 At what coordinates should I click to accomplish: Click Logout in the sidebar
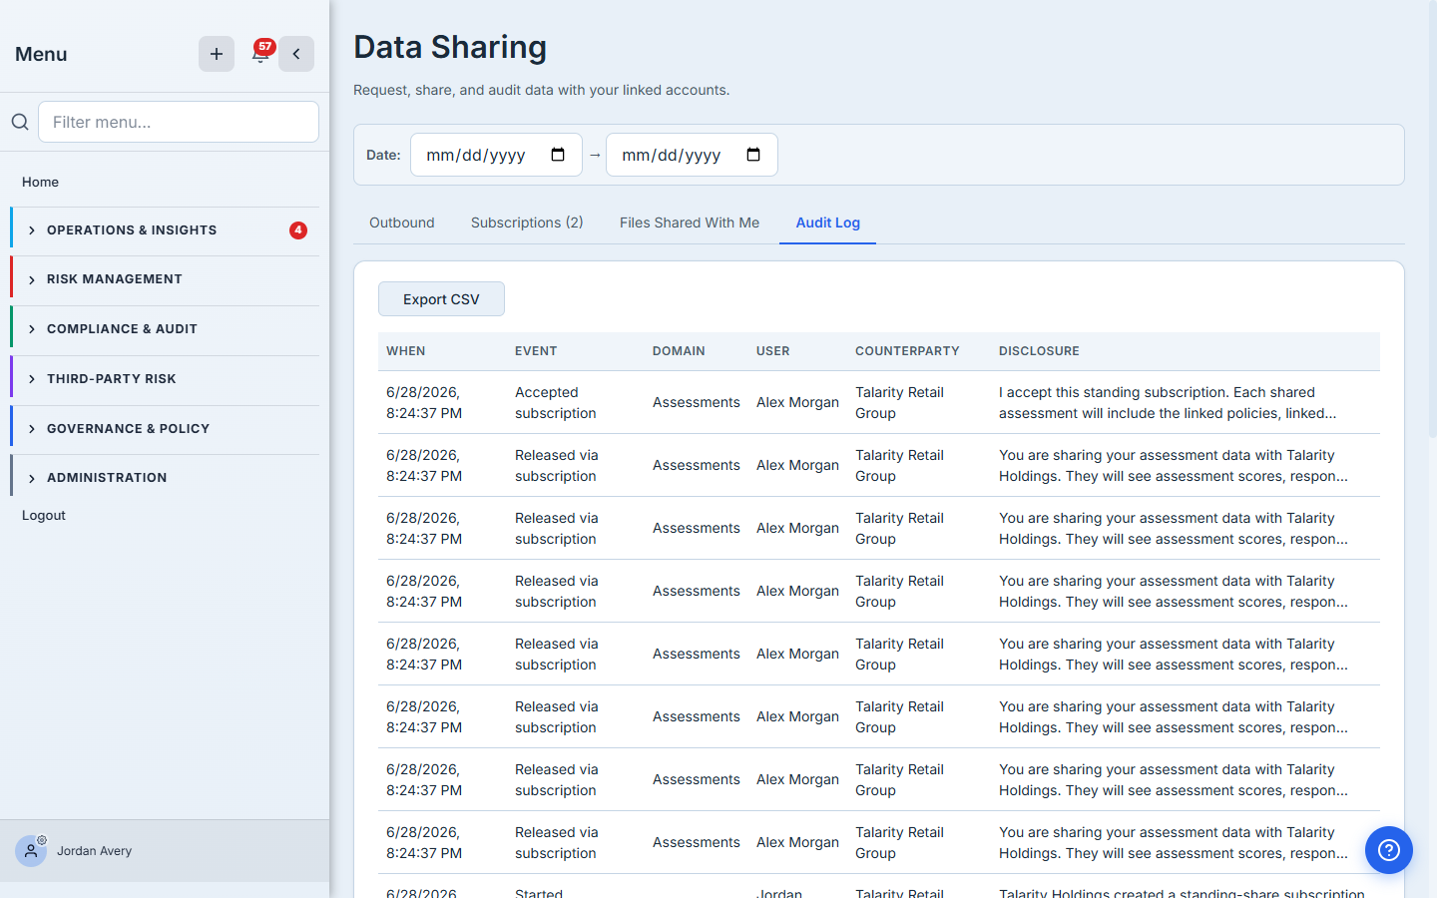44,515
